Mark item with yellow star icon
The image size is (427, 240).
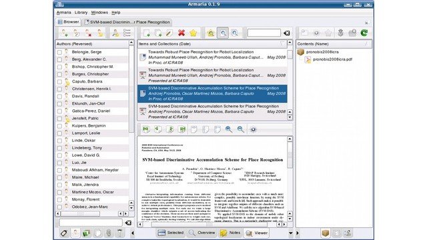click(x=193, y=33)
